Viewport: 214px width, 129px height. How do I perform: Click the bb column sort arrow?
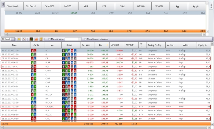(x=107, y=45)
